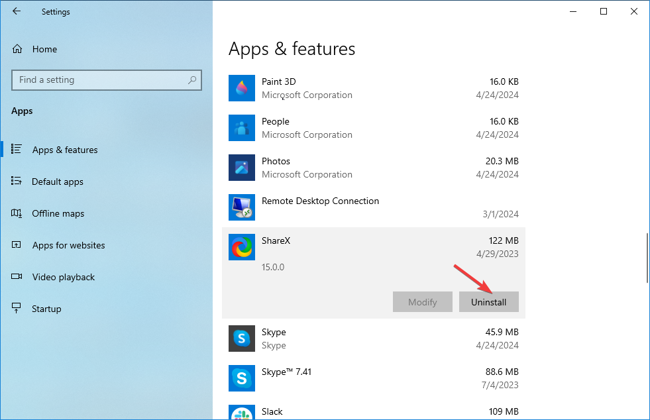Go to Home in sidebar
The height and width of the screenshot is (420, 650).
pyautogui.click(x=45, y=49)
